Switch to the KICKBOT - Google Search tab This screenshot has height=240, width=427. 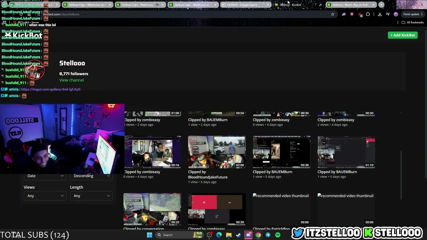245,5
